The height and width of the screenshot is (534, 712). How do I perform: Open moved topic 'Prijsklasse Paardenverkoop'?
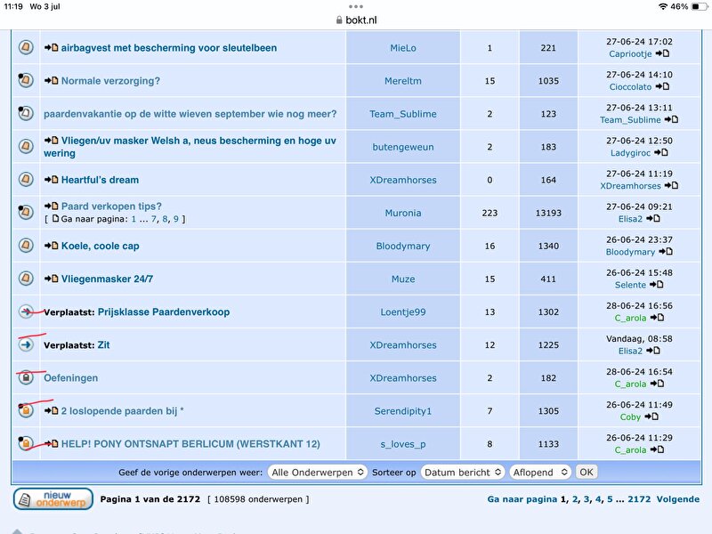(164, 312)
